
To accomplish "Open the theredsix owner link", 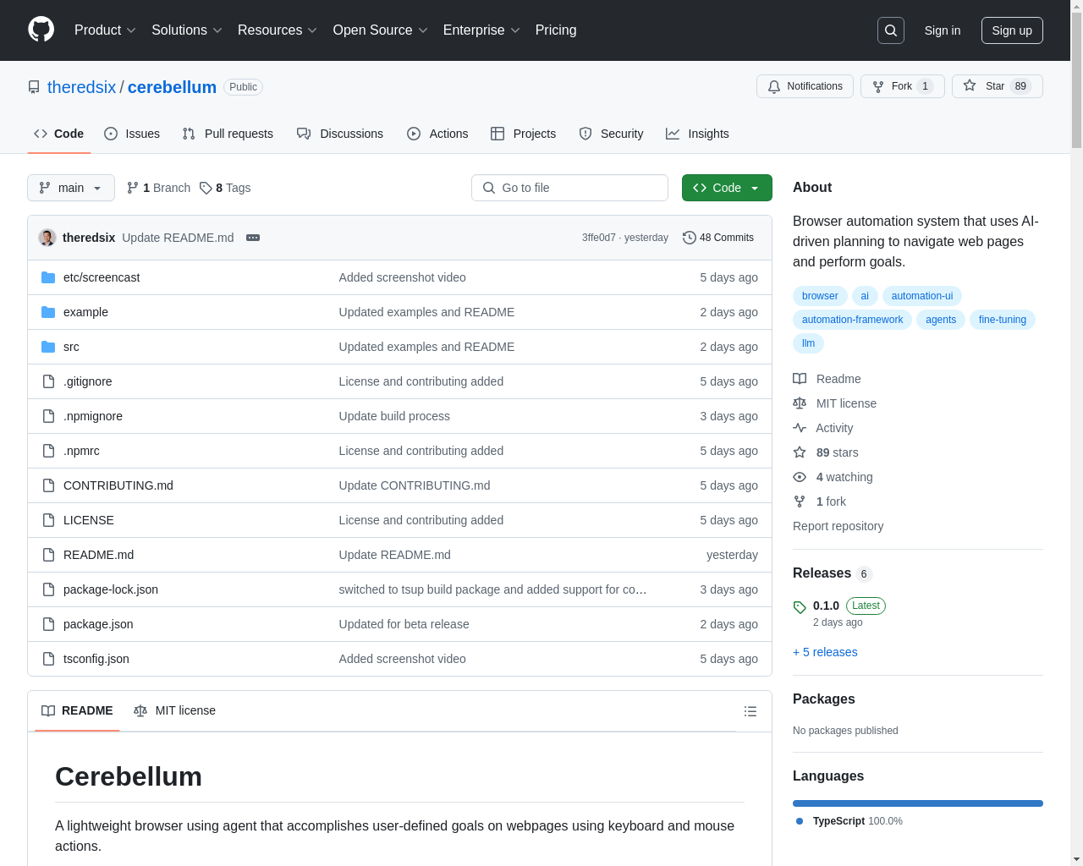I will [x=82, y=87].
